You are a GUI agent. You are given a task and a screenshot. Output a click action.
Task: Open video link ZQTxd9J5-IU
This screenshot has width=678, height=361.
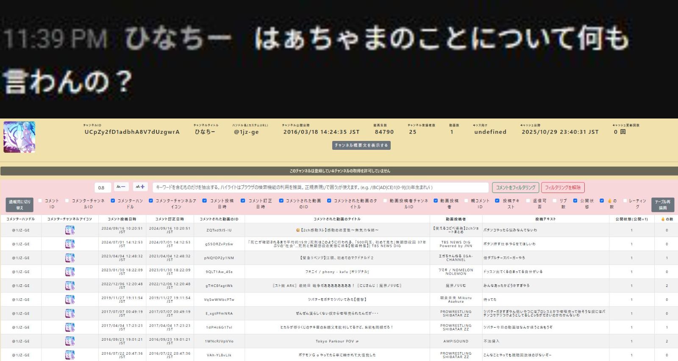coord(219,231)
